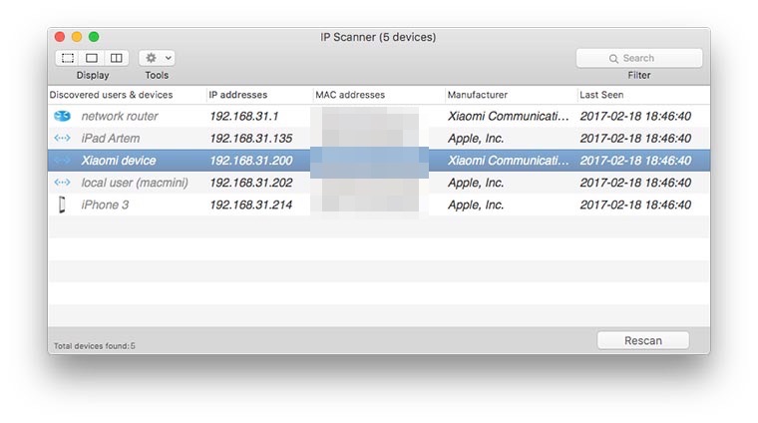Click Apple, Inc. in iPad Artem row

[x=476, y=139]
